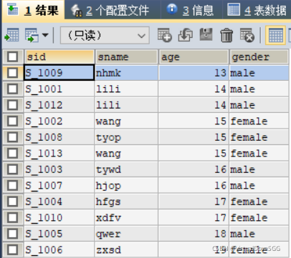Select female in row S_1008
The width and height of the screenshot is (291, 258).
pos(259,137)
